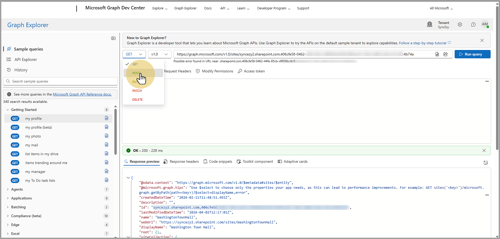
Task: Open the v1.0 API version dropdown
Action: point(159,54)
